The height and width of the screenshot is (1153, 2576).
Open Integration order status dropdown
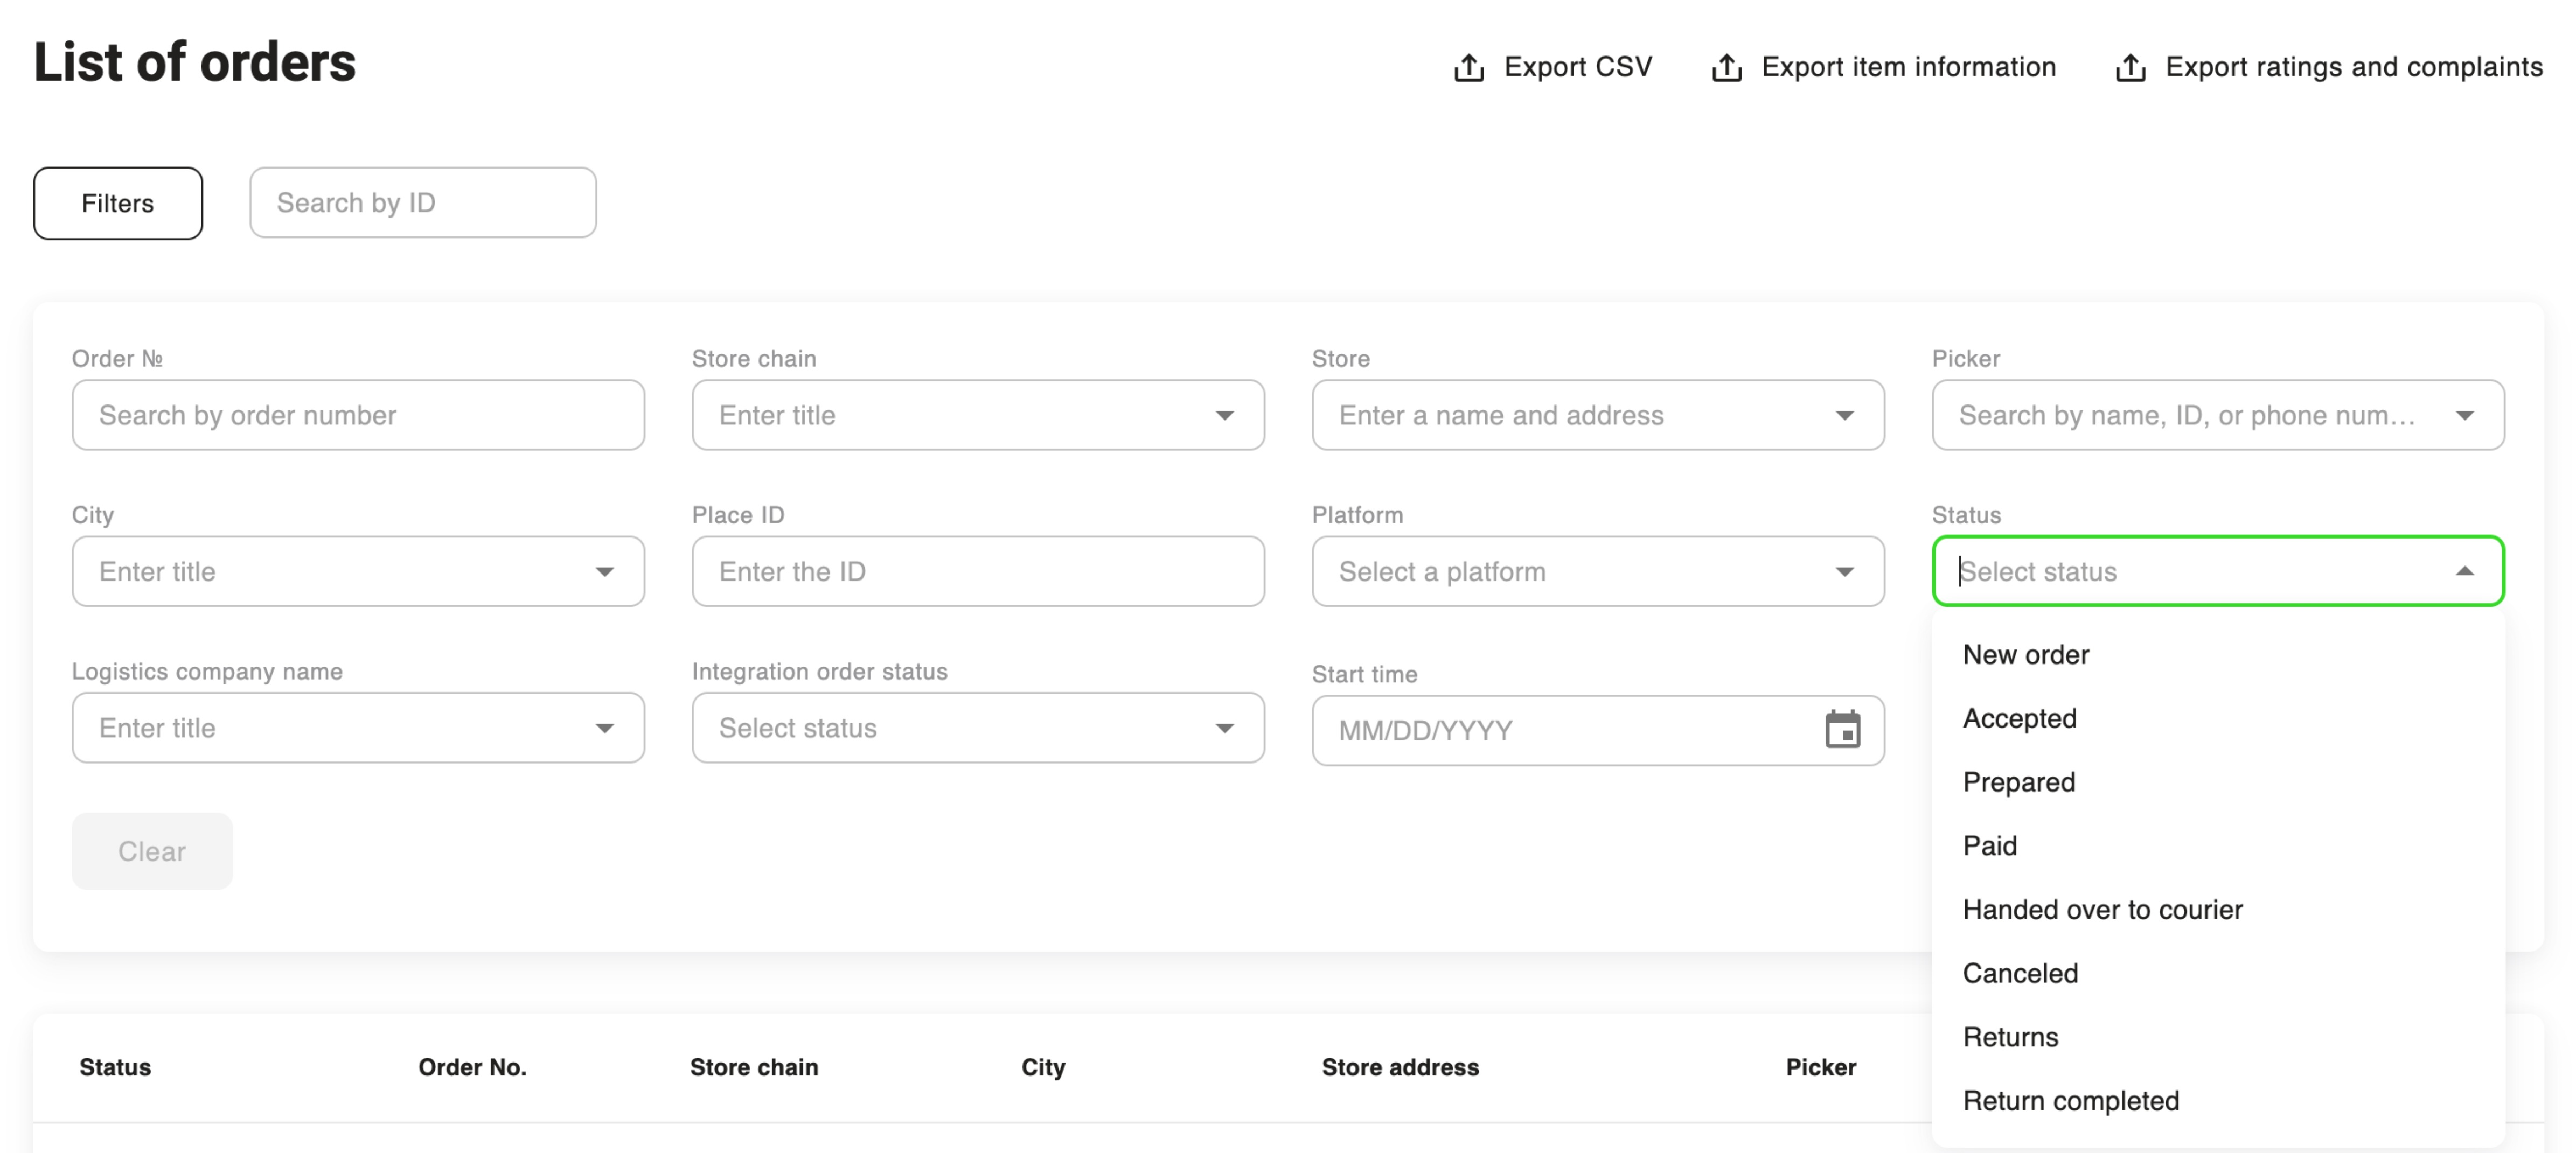pyautogui.click(x=1224, y=728)
